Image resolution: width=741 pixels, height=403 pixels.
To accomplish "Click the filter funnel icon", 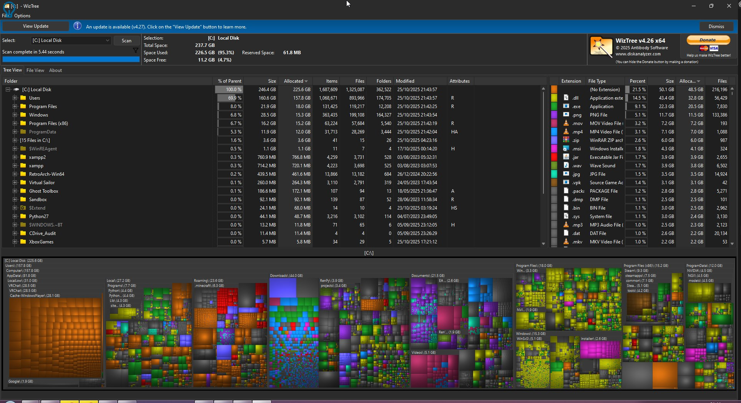I will [135, 51].
